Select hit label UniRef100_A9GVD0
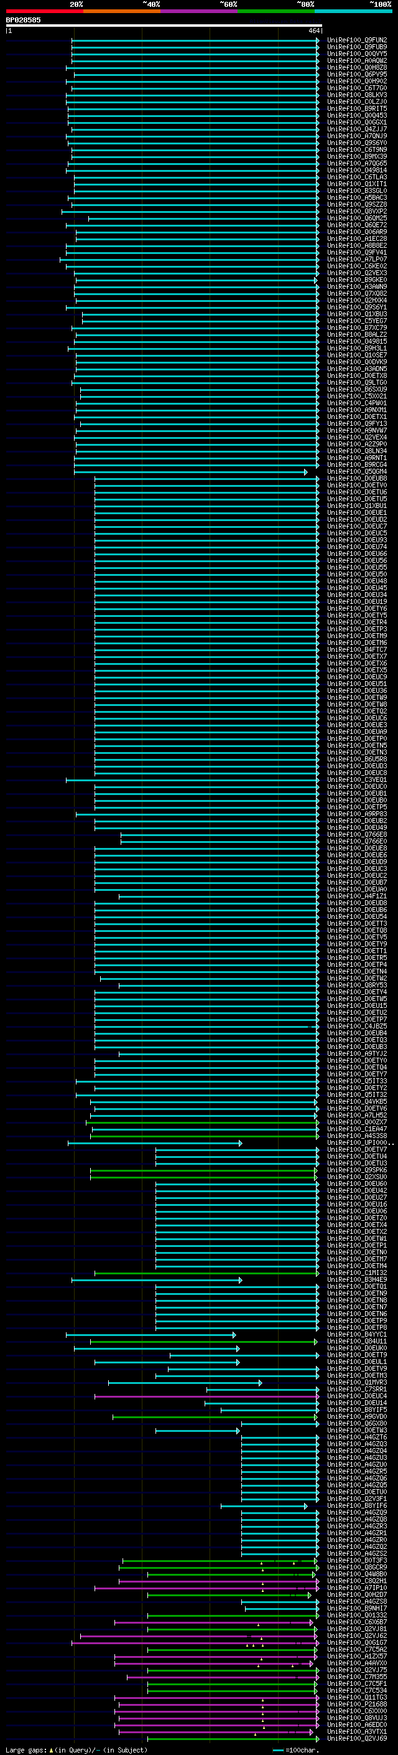398x1755 pixels. (x=357, y=1417)
